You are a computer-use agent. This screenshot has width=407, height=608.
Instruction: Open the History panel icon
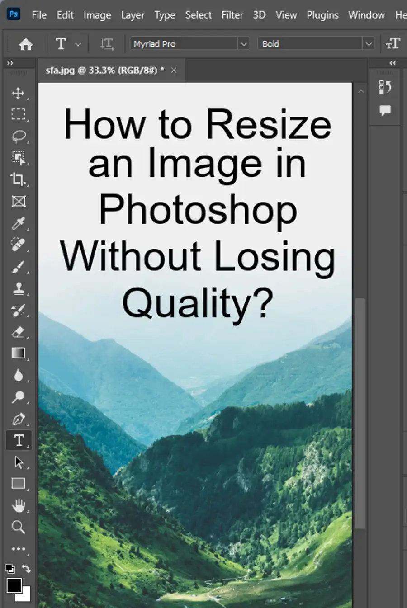[x=385, y=87]
